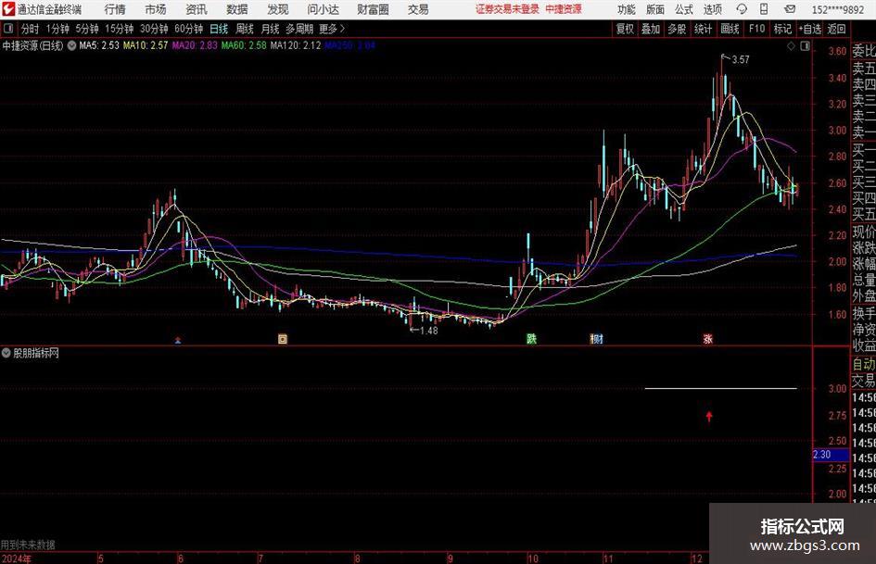The width and height of the screenshot is (876, 564).
Task: Select the 日线 period tab
Action: click(x=219, y=29)
